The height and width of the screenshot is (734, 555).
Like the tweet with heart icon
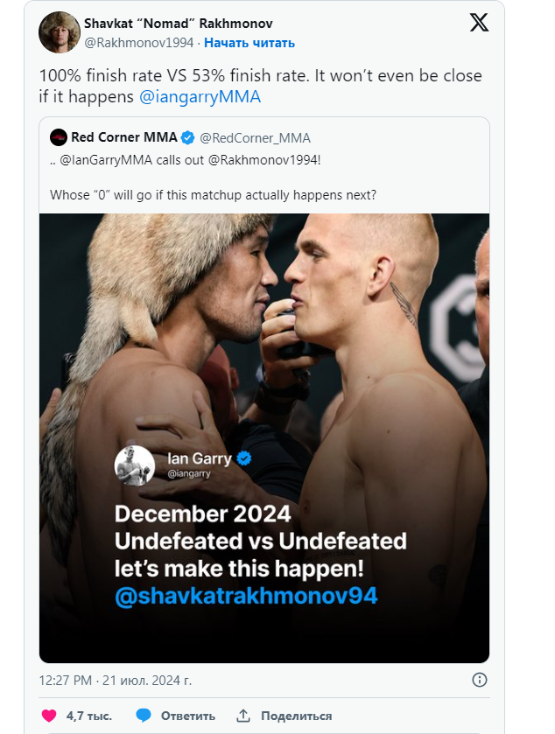click(x=50, y=716)
